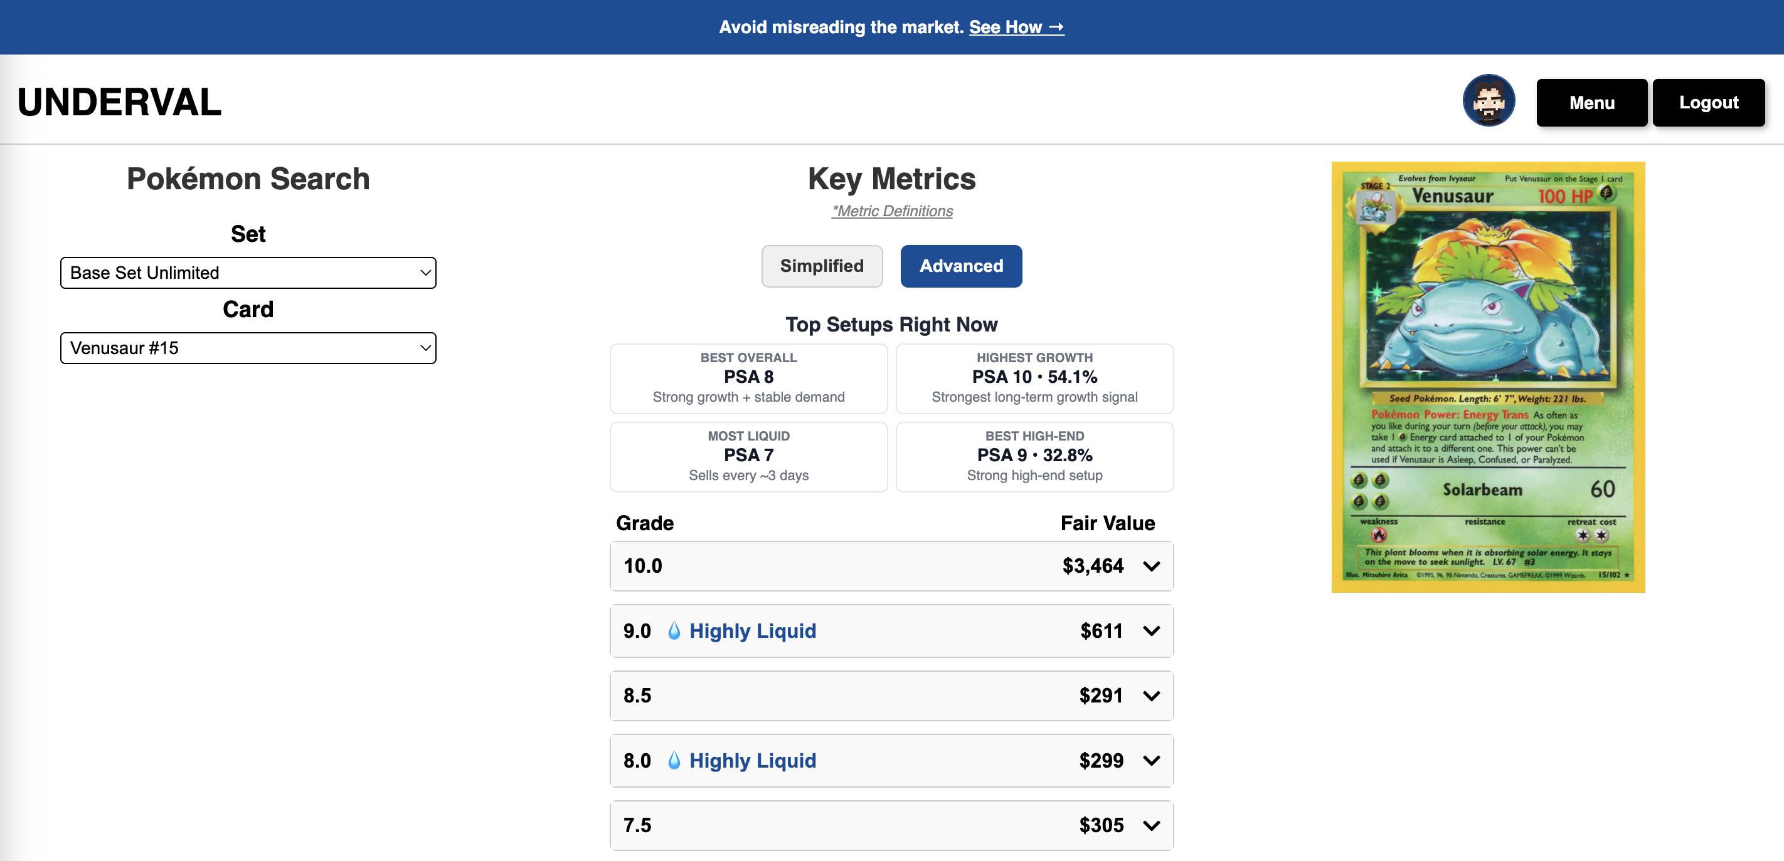1784x861 pixels.
Task: Expand the 7.5 grade row chevron
Action: pos(1151,825)
